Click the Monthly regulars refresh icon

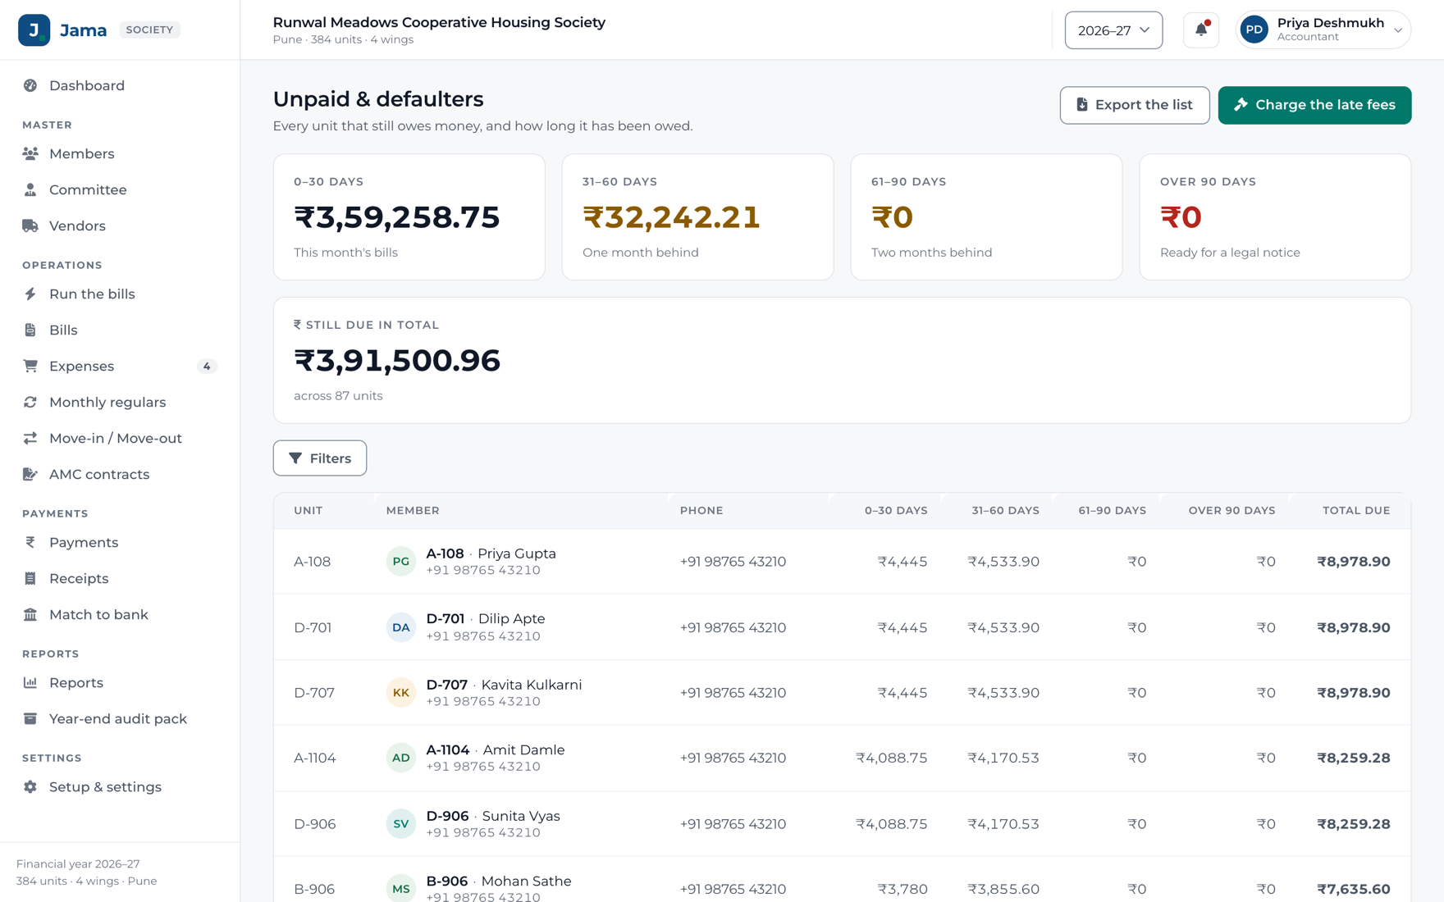pos(30,402)
